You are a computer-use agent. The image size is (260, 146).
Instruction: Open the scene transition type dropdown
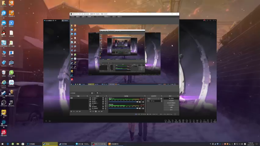pos(153,99)
